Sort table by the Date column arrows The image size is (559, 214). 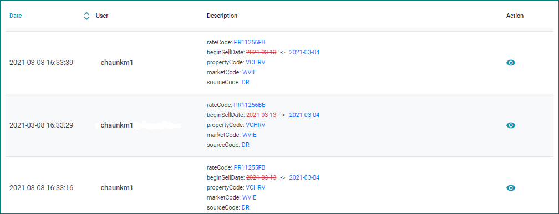pos(87,16)
